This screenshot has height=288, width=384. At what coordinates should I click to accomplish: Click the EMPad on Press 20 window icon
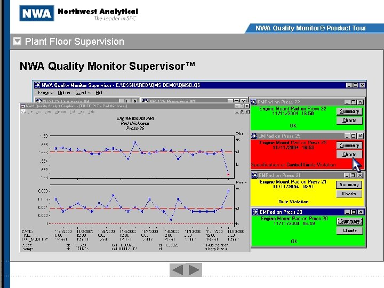pyautogui.click(x=255, y=212)
